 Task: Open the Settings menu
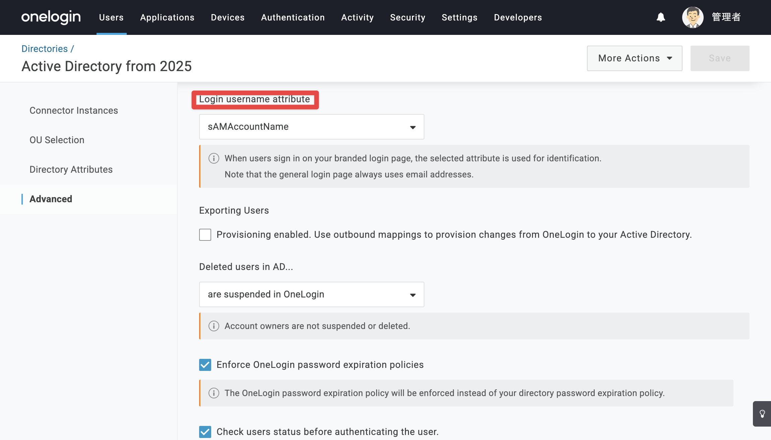coord(460,17)
